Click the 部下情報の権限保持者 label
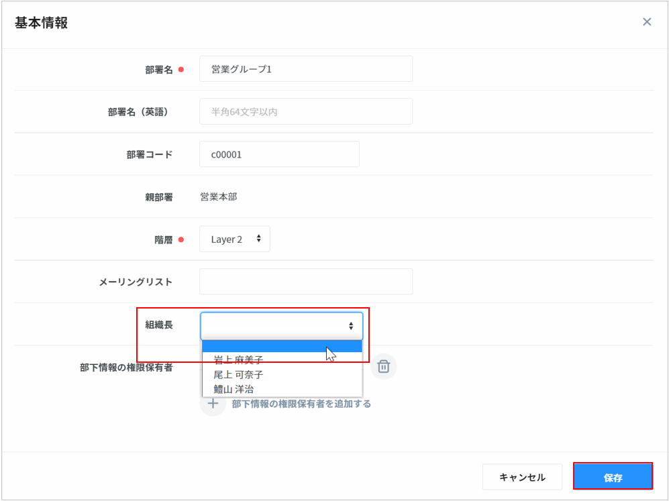This screenshot has height=501, width=669. pos(126,368)
